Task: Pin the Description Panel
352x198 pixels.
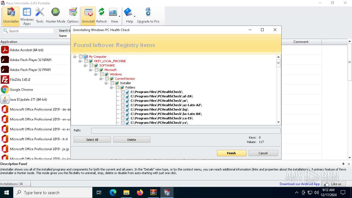Action: [343, 164]
